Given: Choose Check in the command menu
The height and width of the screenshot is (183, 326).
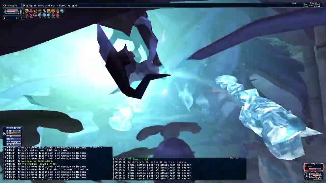Looking at the screenshot, I should coord(14,144).
